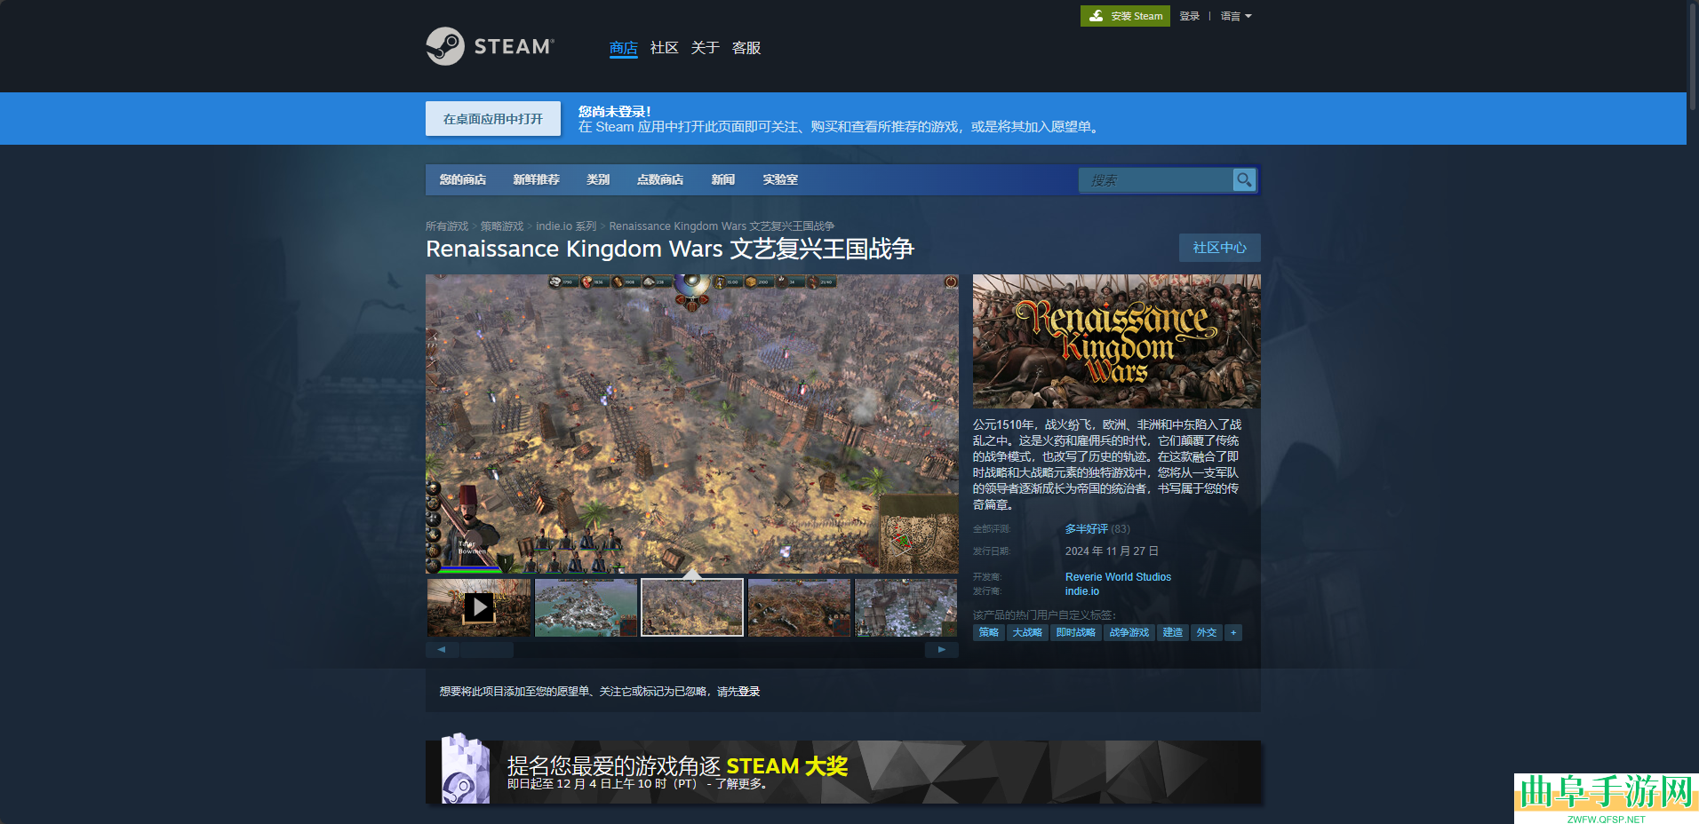The width and height of the screenshot is (1699, 824).
Task: Click the Renaissance Kingdom Wars header image
Action: coord(1117,341)
